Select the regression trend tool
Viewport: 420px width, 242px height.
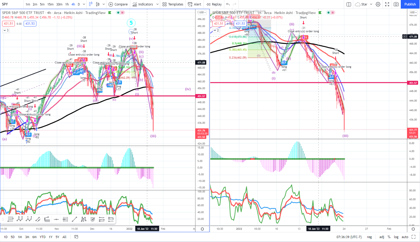coord(47,219)
